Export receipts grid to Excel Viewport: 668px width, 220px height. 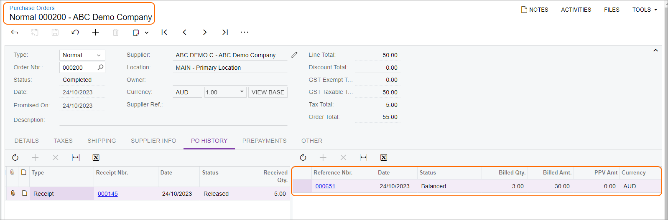[x=96, y=157]
